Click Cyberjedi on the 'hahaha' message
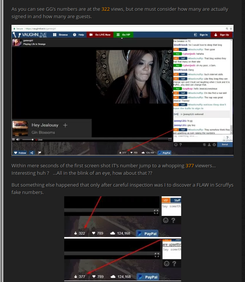The height and width of the screenshot is (282, 245). pyautogui.click(x=189, y=54)
